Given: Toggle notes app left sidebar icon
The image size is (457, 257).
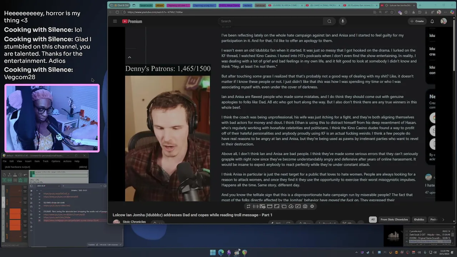Looking at the screenshot, I should pyautogui.click(x=31, y=186).
